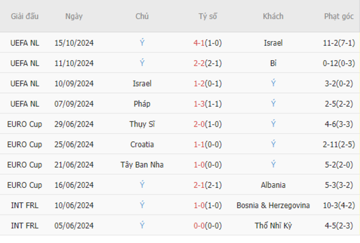Click the Phạt góc column header
Image resolution: width=360 pixels, height=243 pixels.
tap(338, 17)
